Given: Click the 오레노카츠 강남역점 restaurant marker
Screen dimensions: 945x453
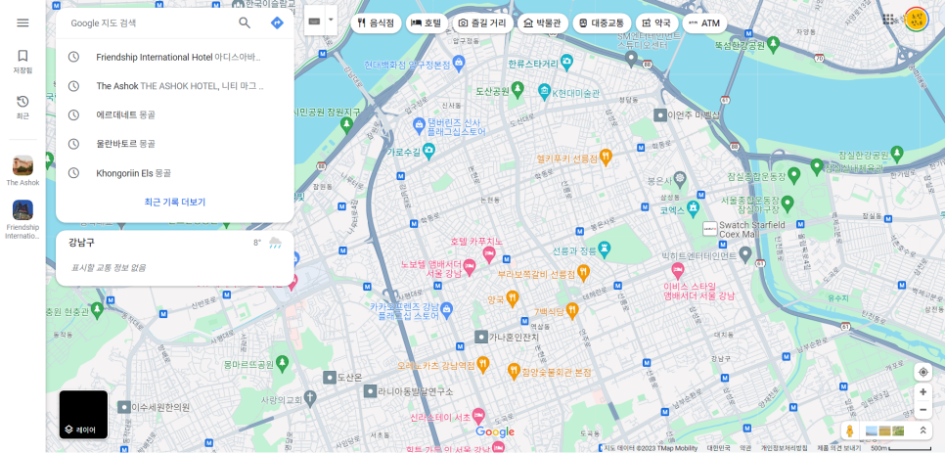Looking at the screenshot, I should pos(482,364).
